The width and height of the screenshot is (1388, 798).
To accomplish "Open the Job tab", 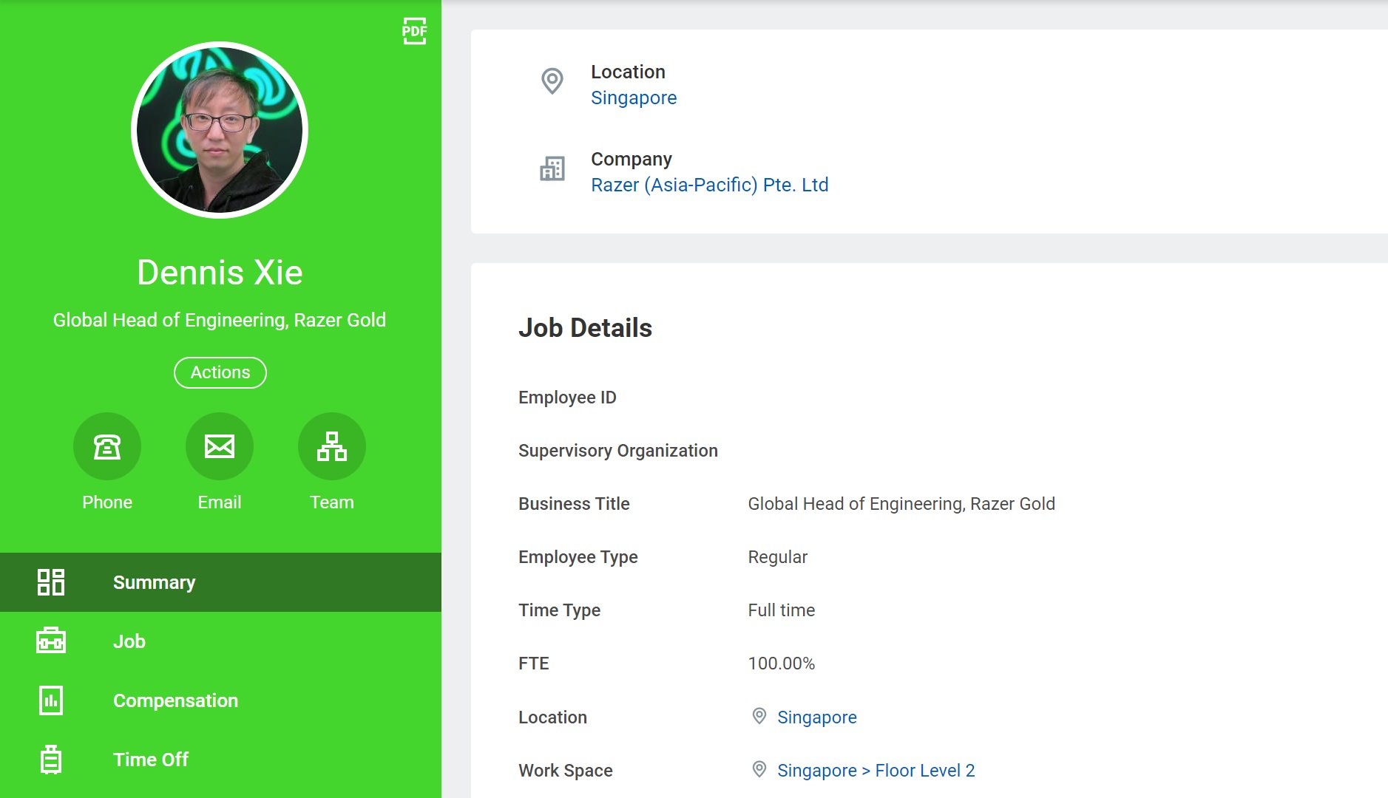I will click(220, 641).
